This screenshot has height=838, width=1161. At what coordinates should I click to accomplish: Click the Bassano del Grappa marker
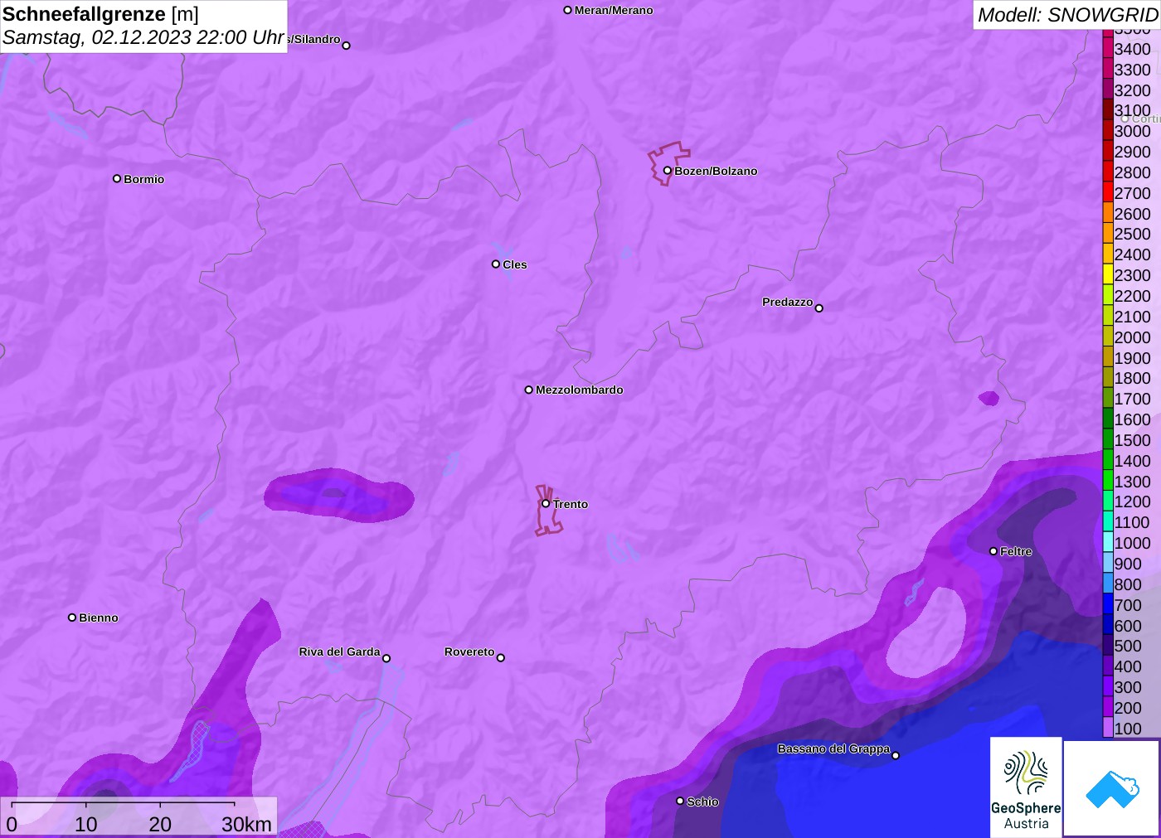point(896,755)
